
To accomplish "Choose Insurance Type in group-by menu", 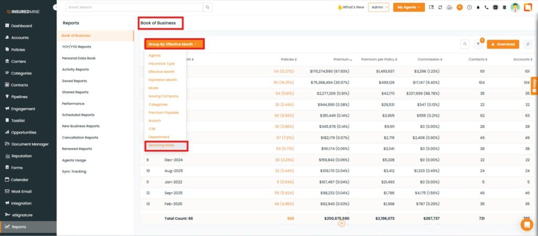I will click(x=161, y=63).
